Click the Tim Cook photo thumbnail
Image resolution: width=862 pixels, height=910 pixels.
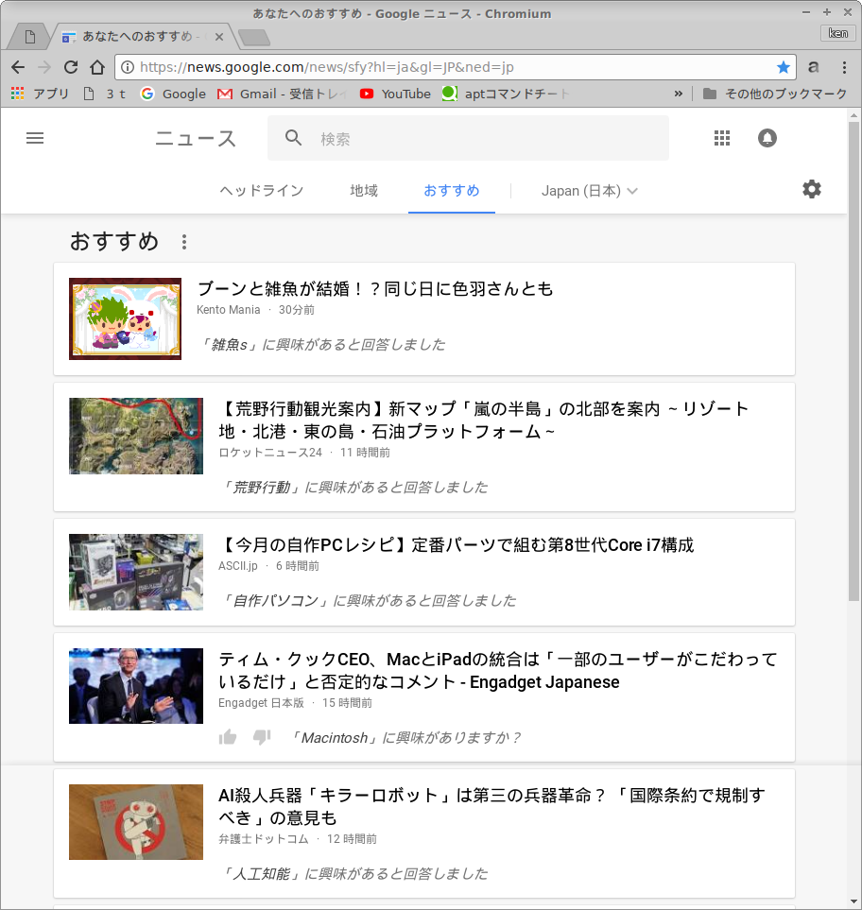(x=136, y=686)
